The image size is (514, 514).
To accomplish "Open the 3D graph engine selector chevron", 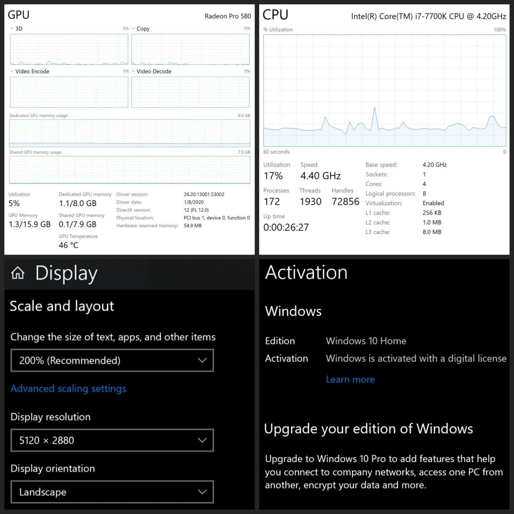I will [12, 29].
